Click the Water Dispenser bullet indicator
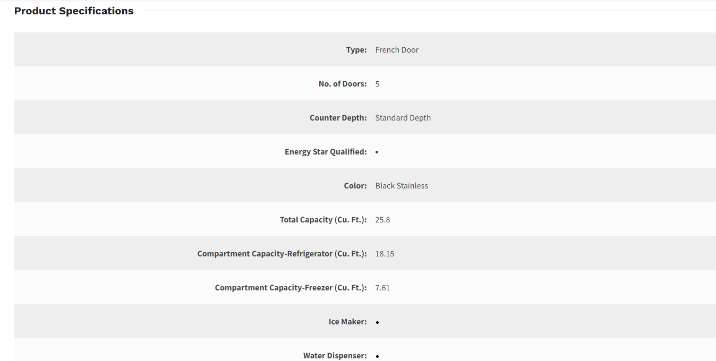The width and height of the screenshot is (716, 361). 377,356
